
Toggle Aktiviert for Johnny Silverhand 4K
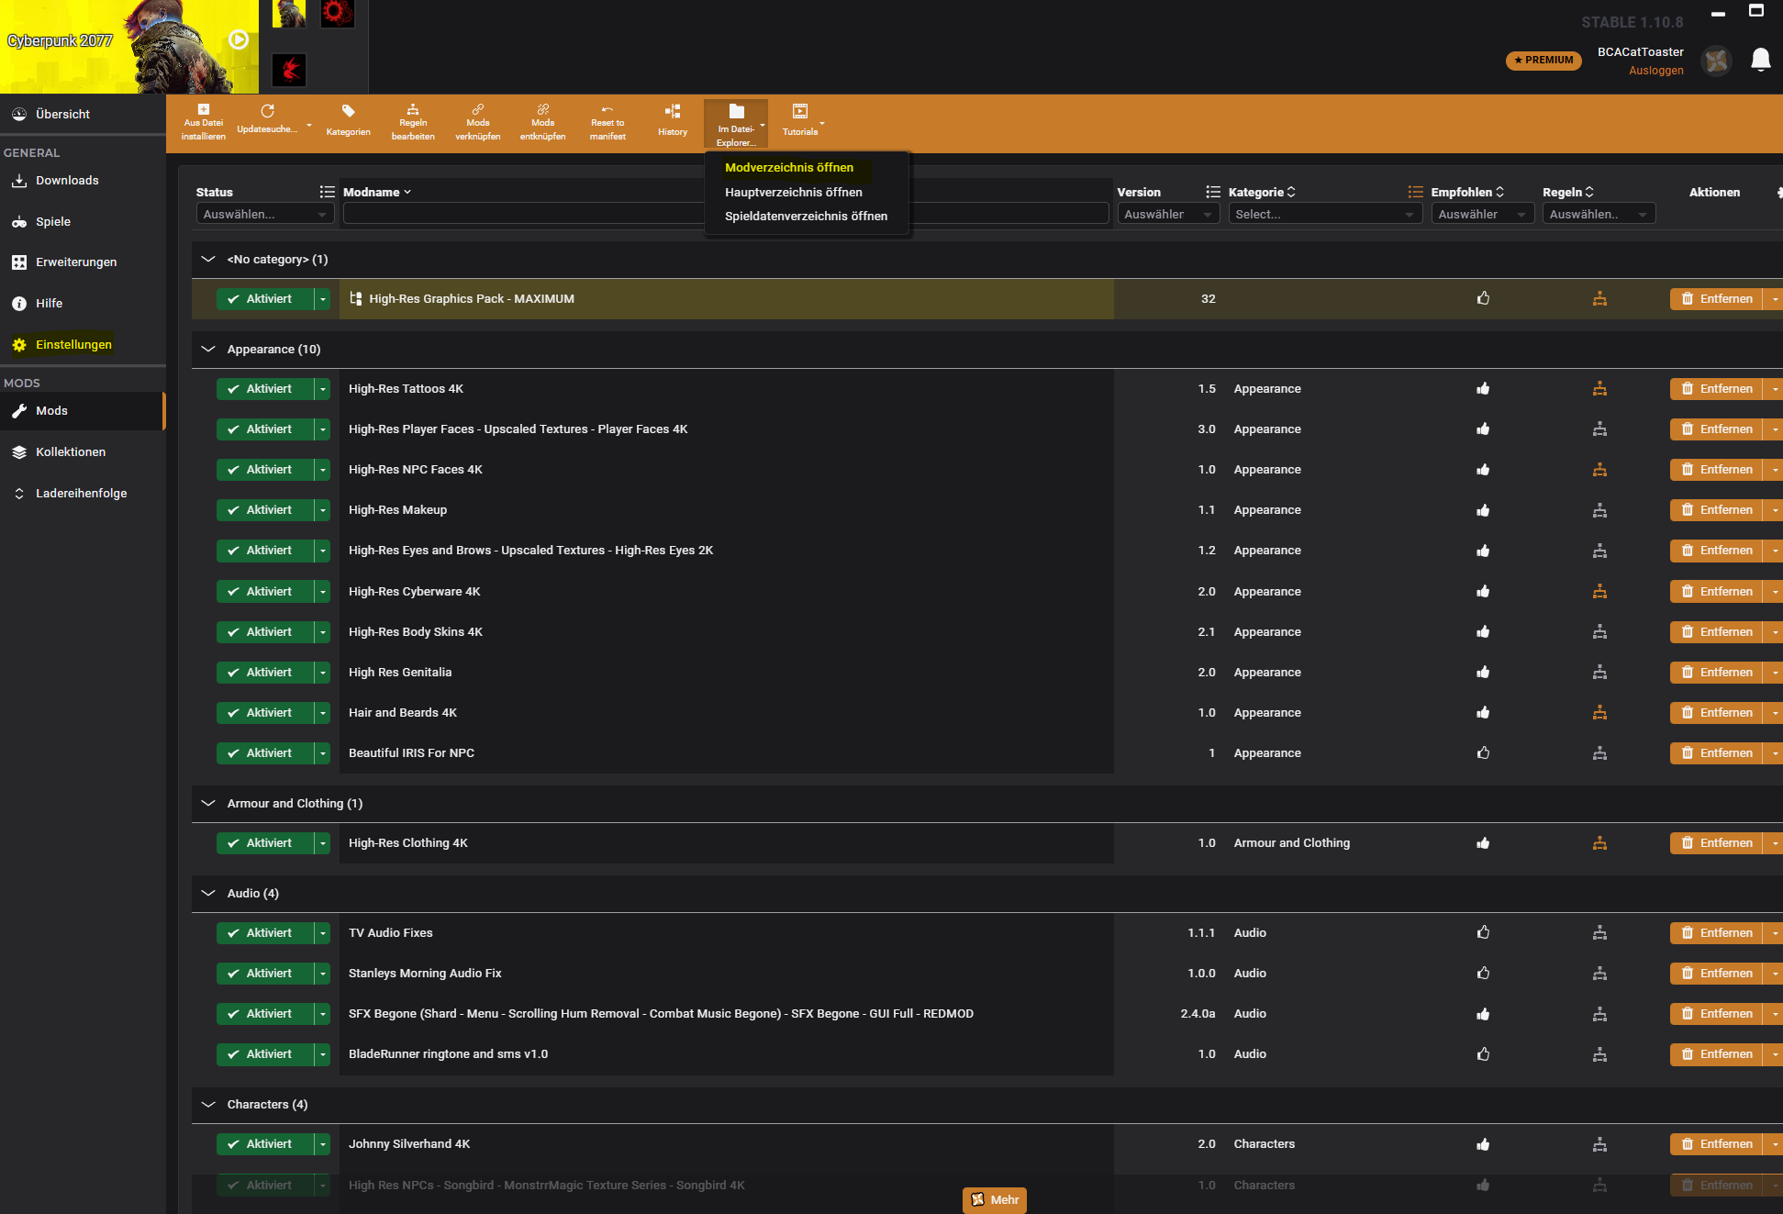point(263,1144)
